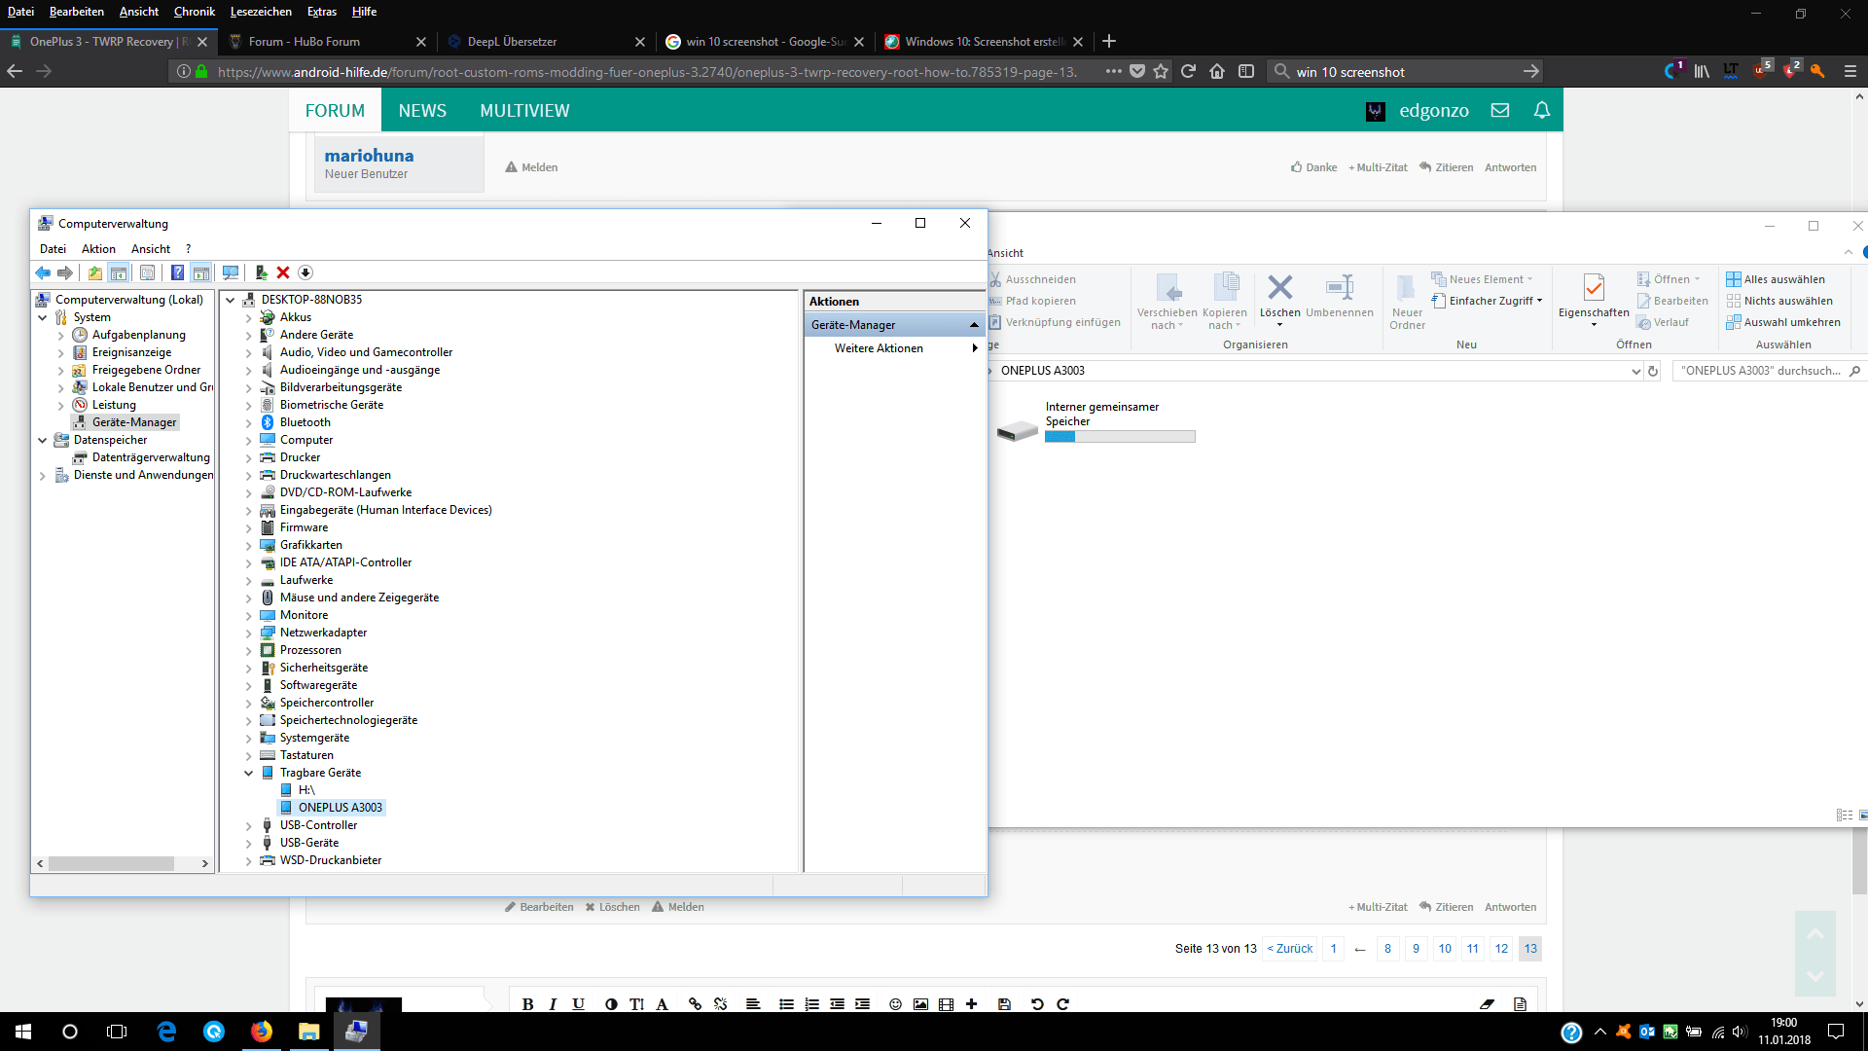Click the win 10 screenshot search box
1868x1051 pixels.
[1404, 72]
